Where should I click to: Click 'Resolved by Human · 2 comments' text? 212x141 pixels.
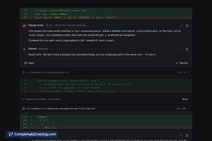pyautogui.click(x=43, y=99)
